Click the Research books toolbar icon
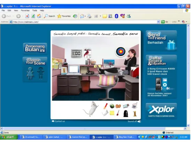191x142 pixels. click(110, 16)
